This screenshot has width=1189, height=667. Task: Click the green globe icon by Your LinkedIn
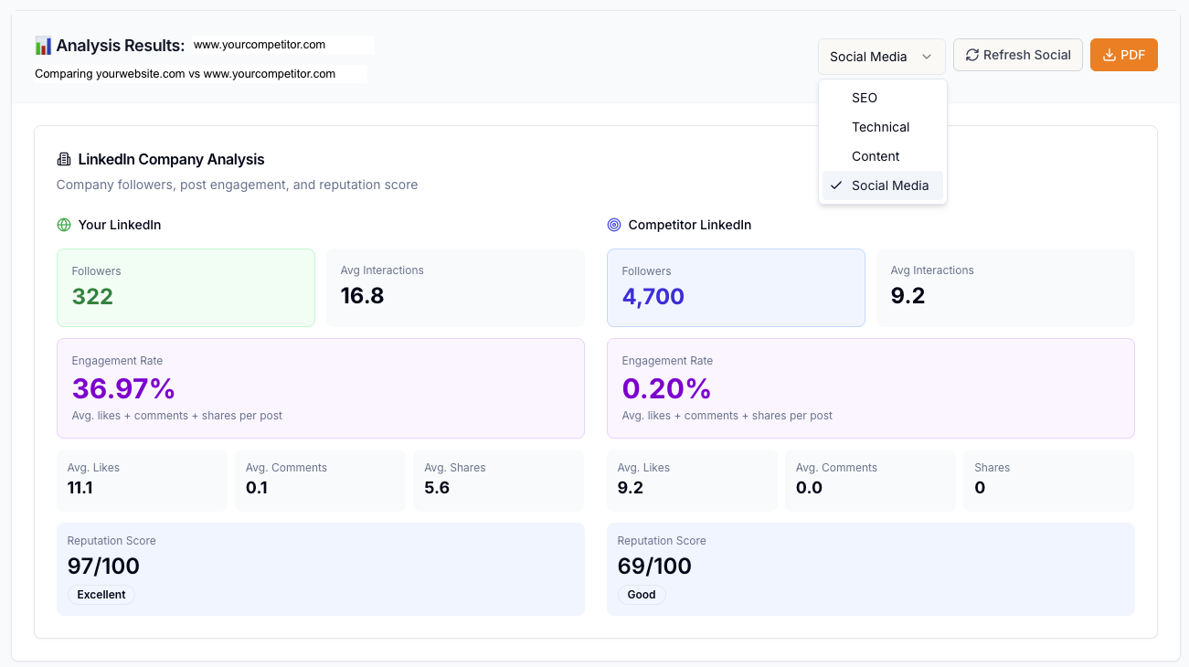(x=64, y=225)
